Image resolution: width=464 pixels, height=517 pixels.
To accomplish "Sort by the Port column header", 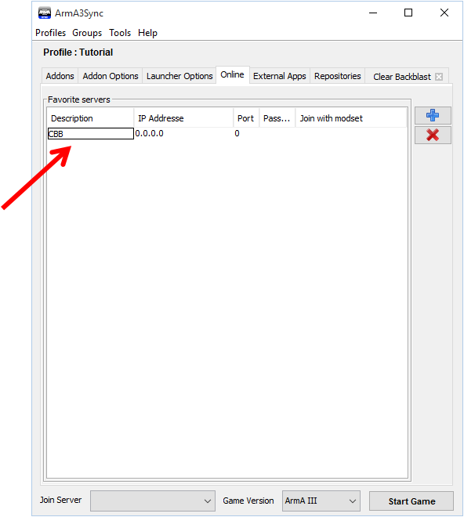I will point(246,118).
